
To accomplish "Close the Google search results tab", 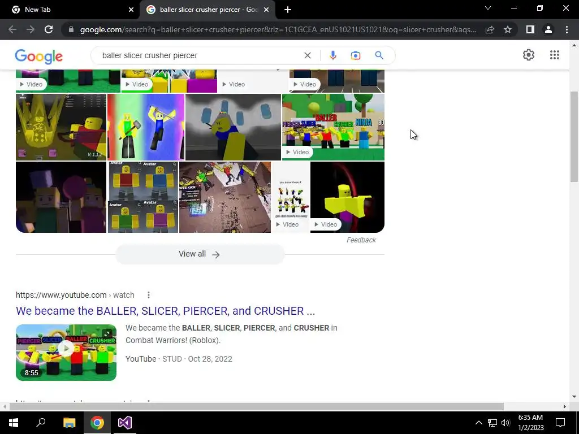I will (266, 10).
